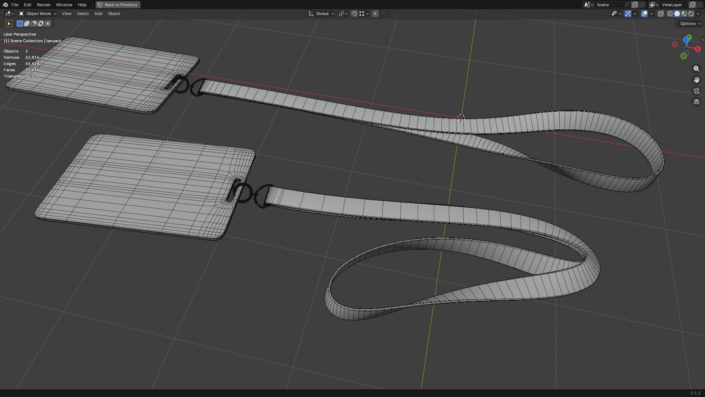Click the new scene duplicate icon
The image size is (705, 397).
tap(635, 5)
